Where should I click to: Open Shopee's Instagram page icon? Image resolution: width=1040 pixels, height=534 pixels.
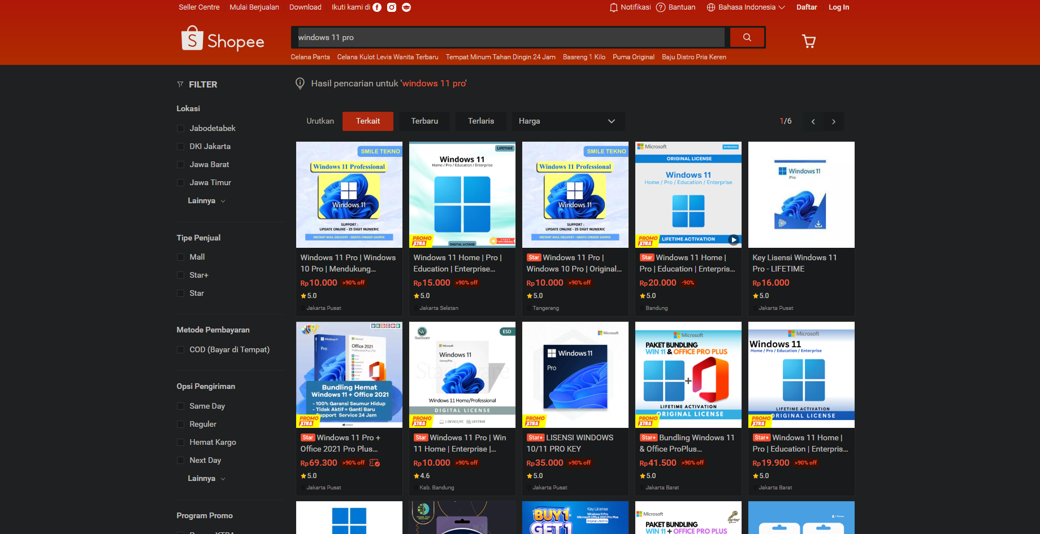pos(392,7)
